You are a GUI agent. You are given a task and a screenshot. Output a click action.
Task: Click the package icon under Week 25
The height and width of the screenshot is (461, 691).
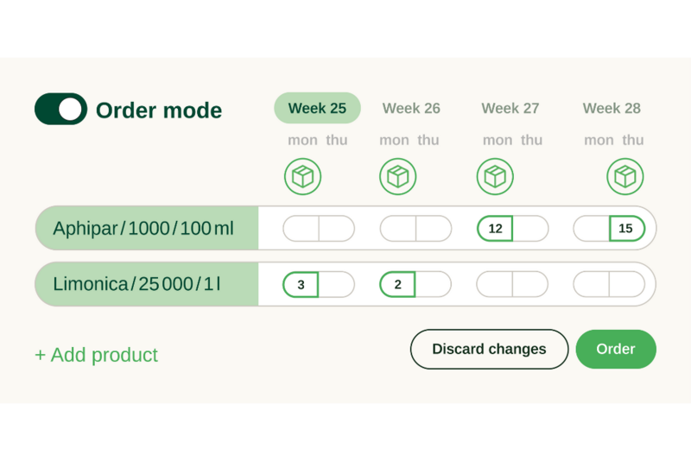[302, 176]
